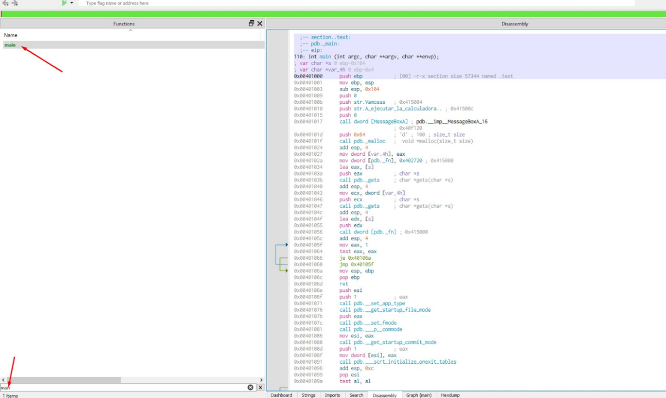Click 'call pdb._malloc' instruction
Screen dimensions: 666x398
coord(362,141)
